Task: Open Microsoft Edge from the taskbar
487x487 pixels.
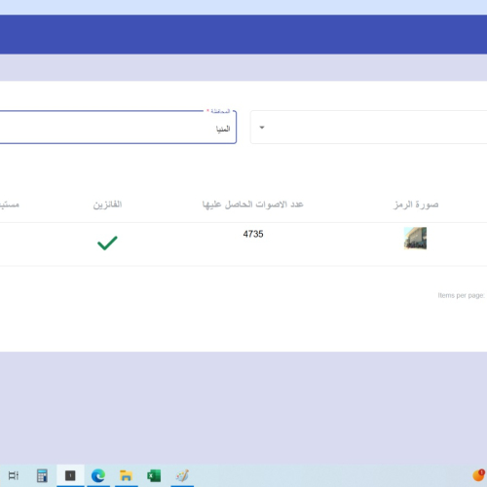Action: 98,476
